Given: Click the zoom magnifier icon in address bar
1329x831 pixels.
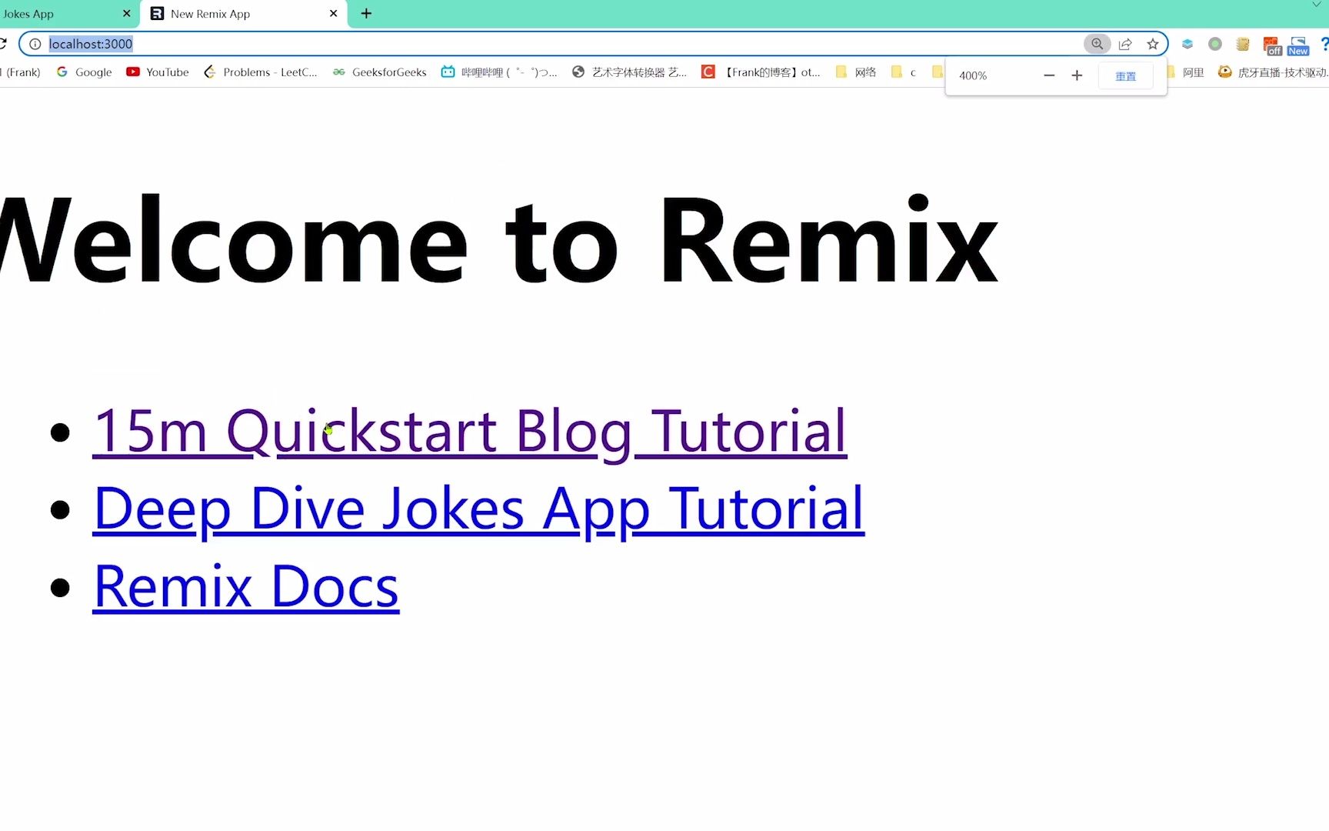Looking at the screenshot, I should [x=1097, y=44].
